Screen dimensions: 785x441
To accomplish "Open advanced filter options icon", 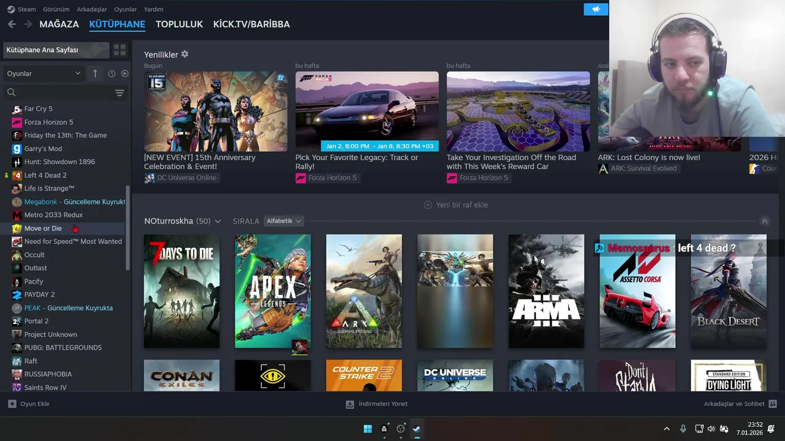I will [120, 92].
